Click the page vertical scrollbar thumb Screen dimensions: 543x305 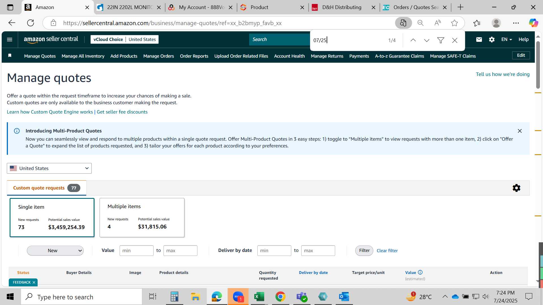pos(538,65)
